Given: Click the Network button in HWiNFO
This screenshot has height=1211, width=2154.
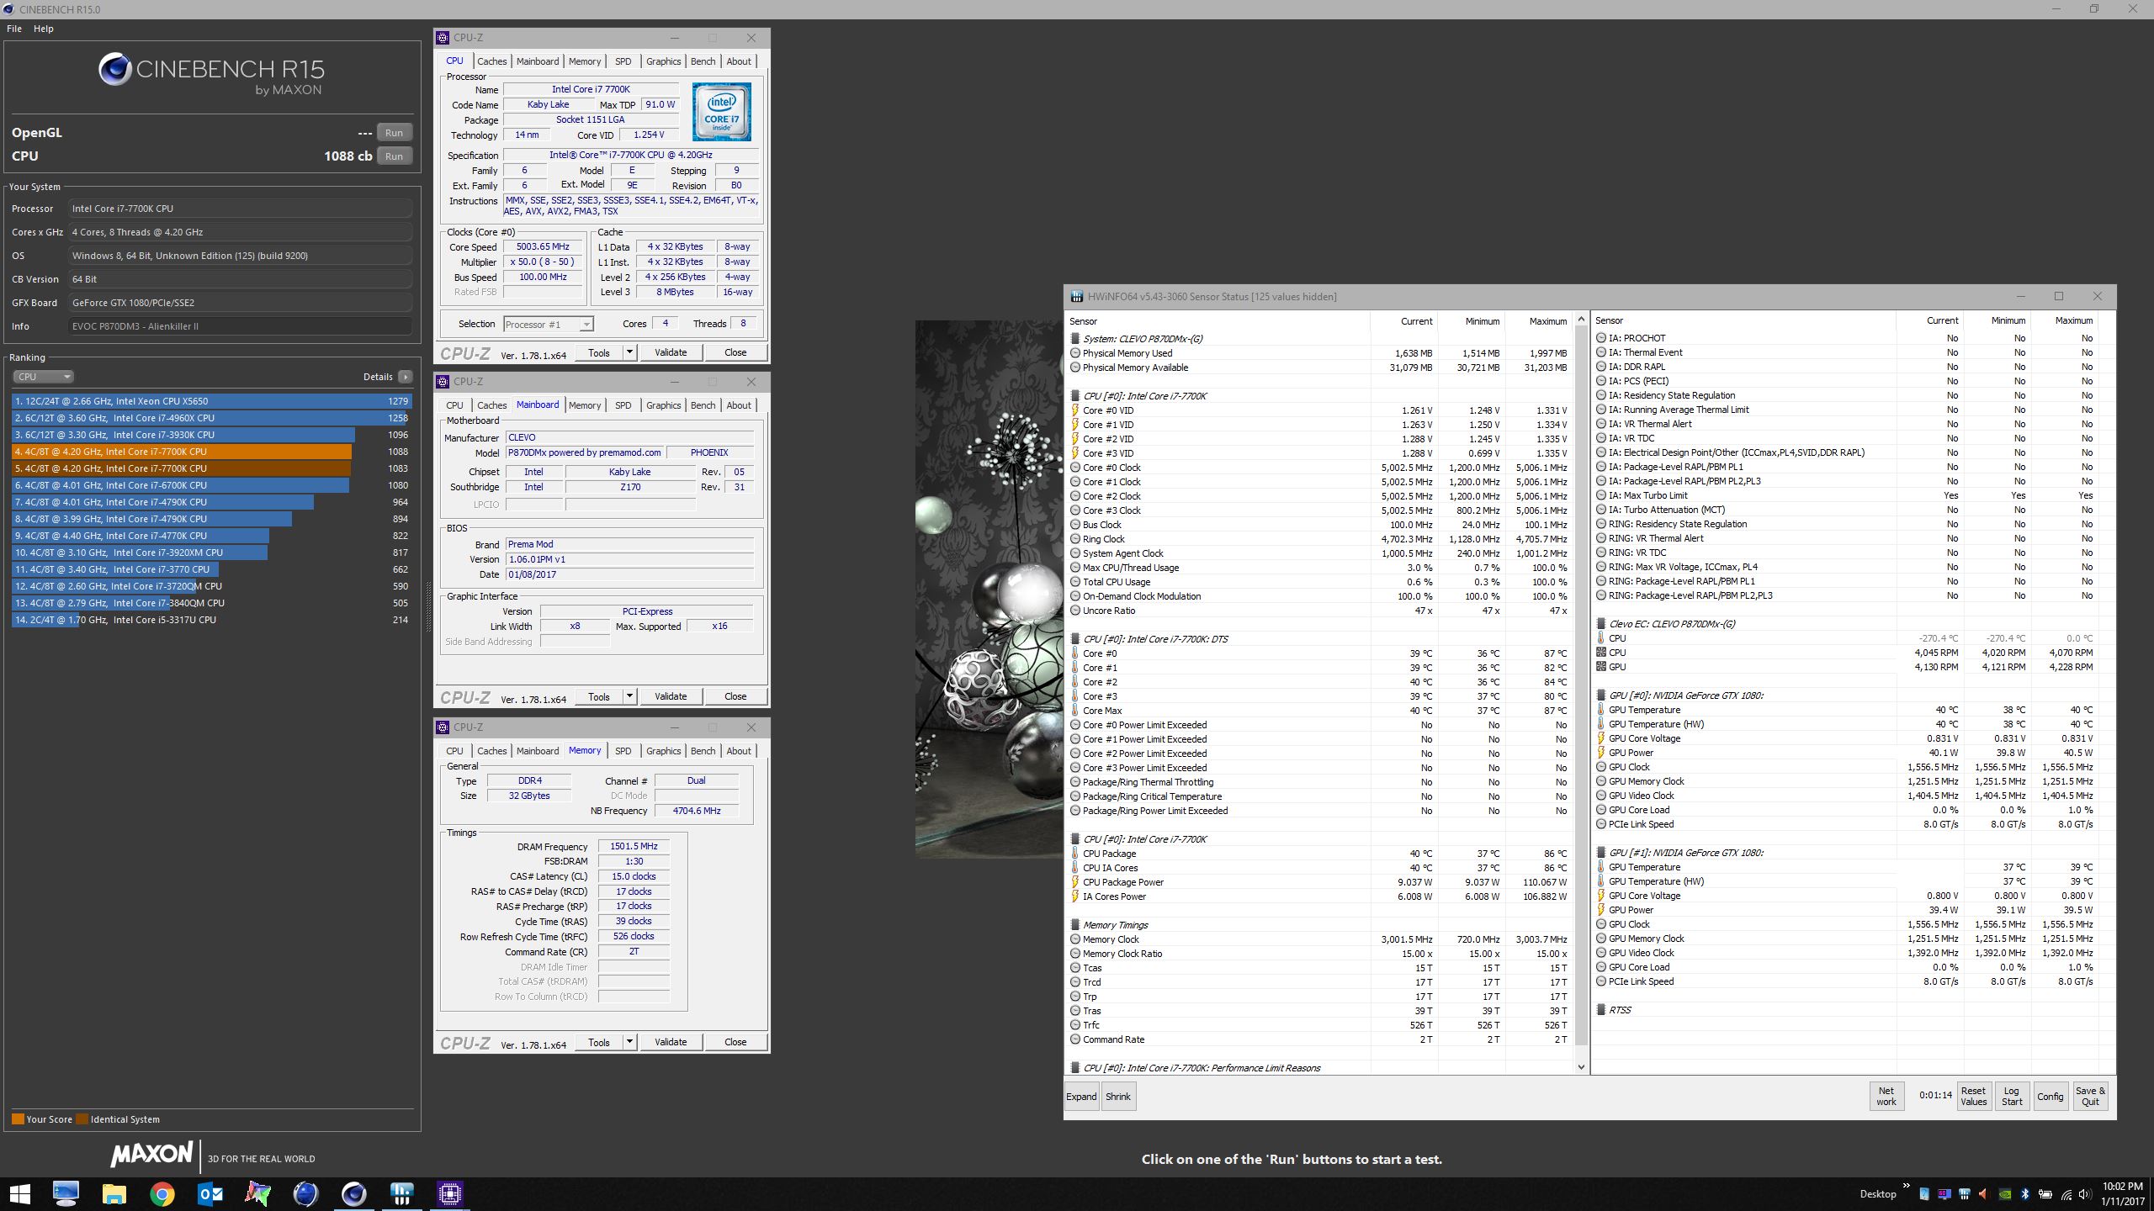Looking at the screenshot, I should pos(1886,1097).
